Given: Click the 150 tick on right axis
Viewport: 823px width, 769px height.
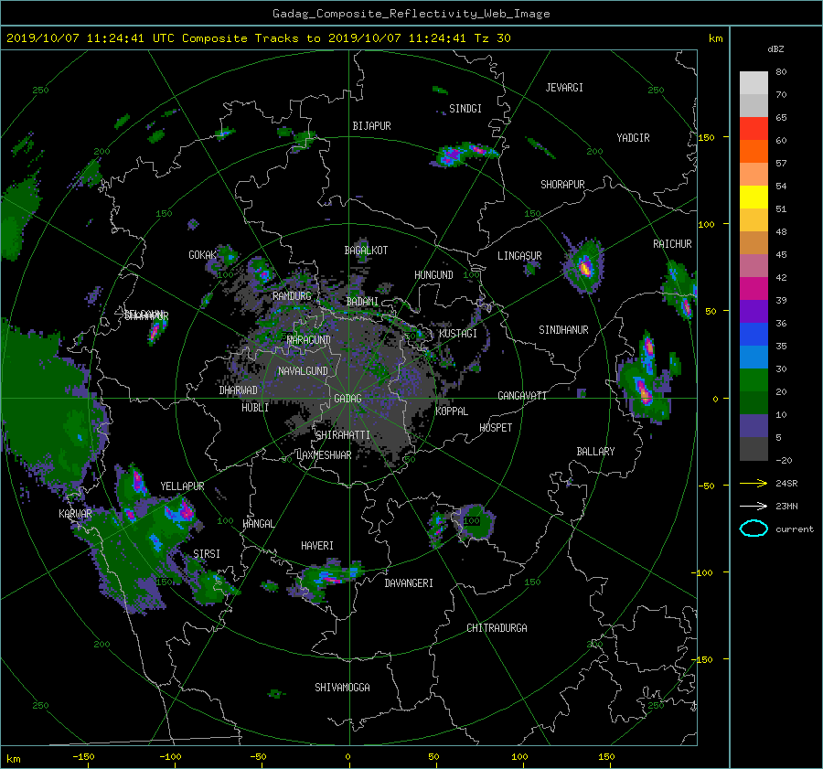Looking at the screenshot, I should (707, 137).
